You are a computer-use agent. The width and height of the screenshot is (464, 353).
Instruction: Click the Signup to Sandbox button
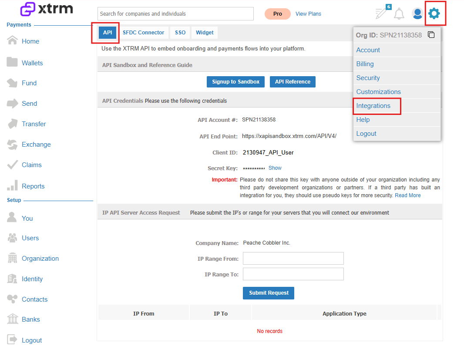235,82
